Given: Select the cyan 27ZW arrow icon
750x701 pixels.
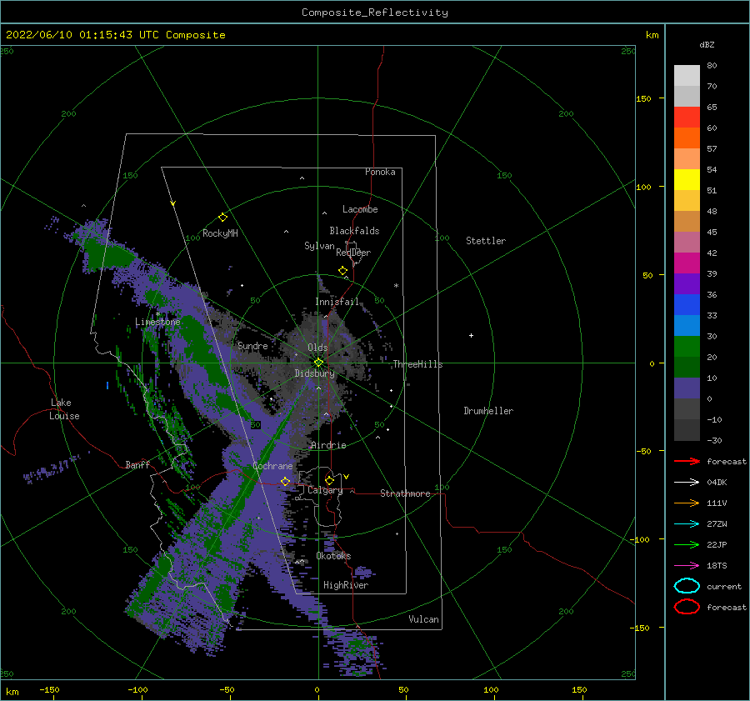Looking at the screenshot, I should coord(687,524).
